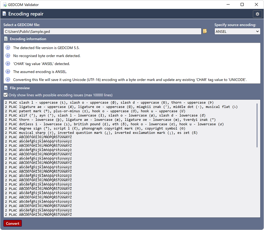This screenshot has height=230, width=264.
Task: Click the info icon about assumed ANSEL encoding
Action: tap(8, 72)
